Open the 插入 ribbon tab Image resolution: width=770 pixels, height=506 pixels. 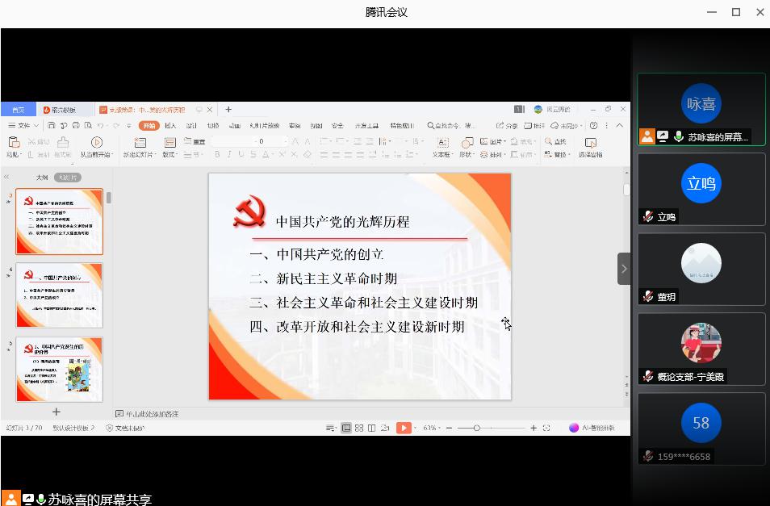(170, 126)
